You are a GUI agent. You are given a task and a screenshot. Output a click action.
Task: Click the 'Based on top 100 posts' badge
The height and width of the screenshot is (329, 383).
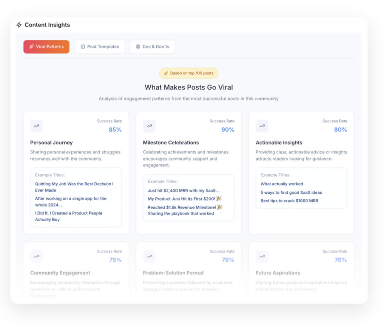189,73
